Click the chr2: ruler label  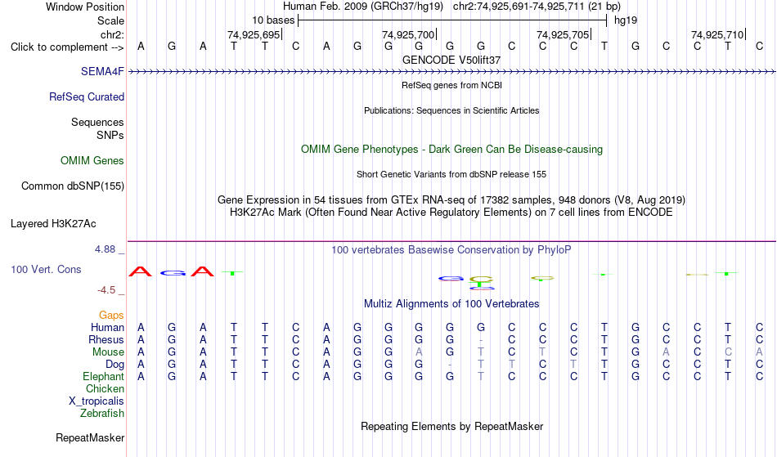[x=113, y=34]
